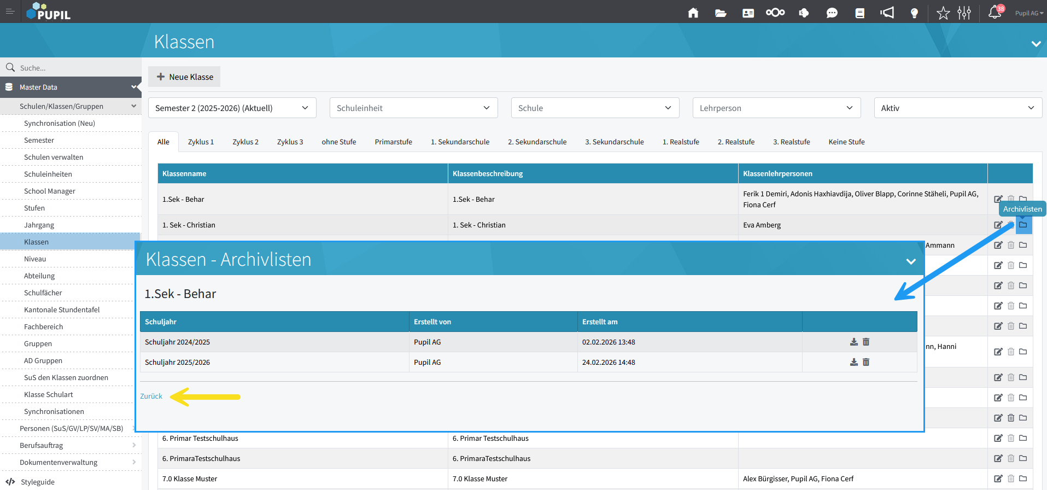Viewport: 1047px width, 490px height.
Task: Switch to the Zyklus 2 tab
Action: [245, 142]
